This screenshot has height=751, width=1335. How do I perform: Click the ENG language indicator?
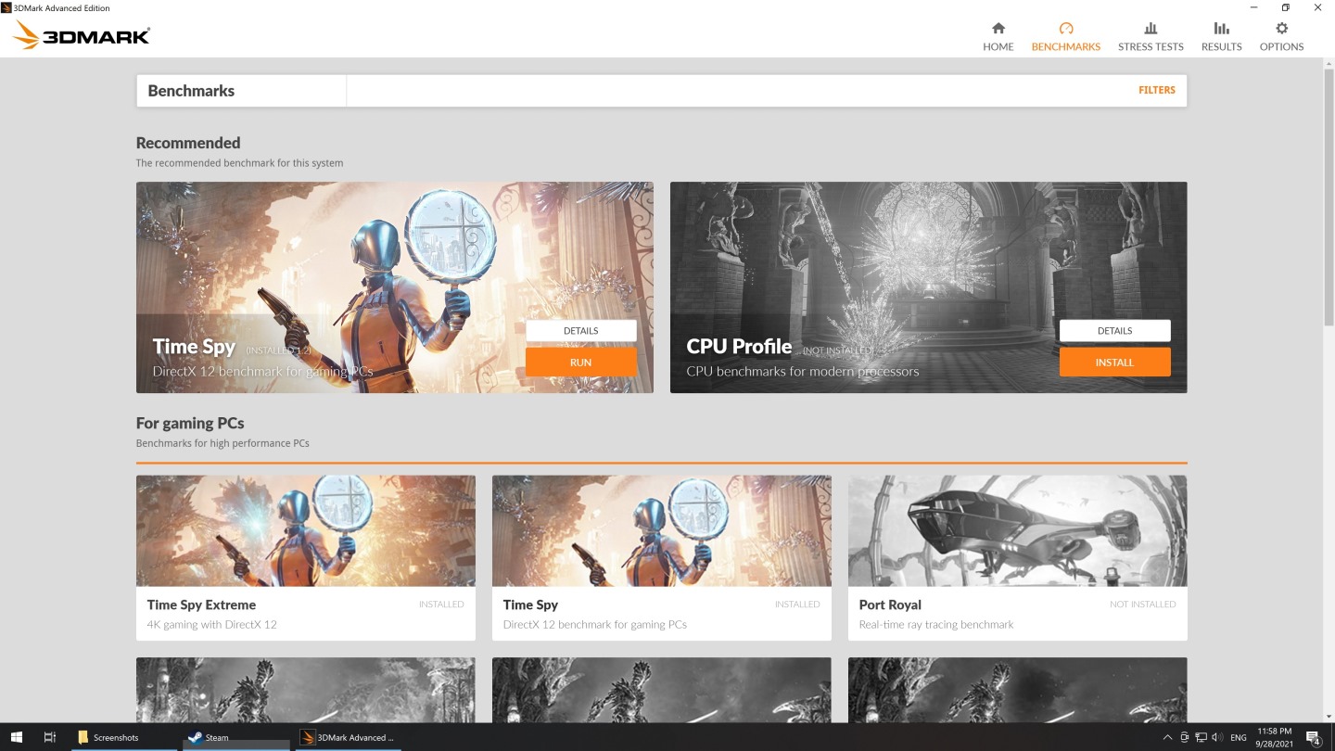[1240, 737]
